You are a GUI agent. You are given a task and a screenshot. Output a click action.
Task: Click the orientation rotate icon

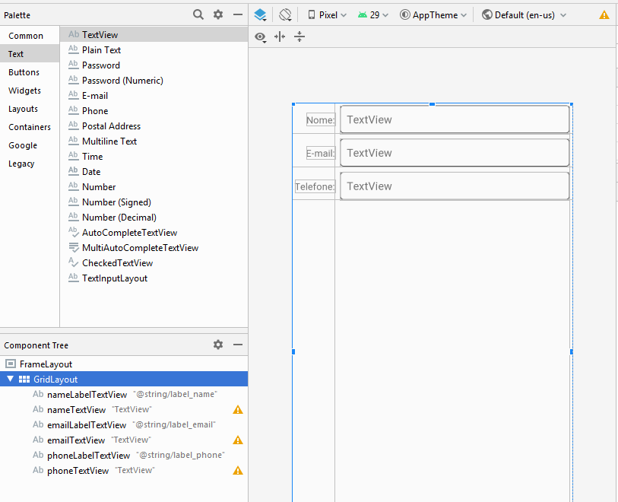(x=285, y=14)
